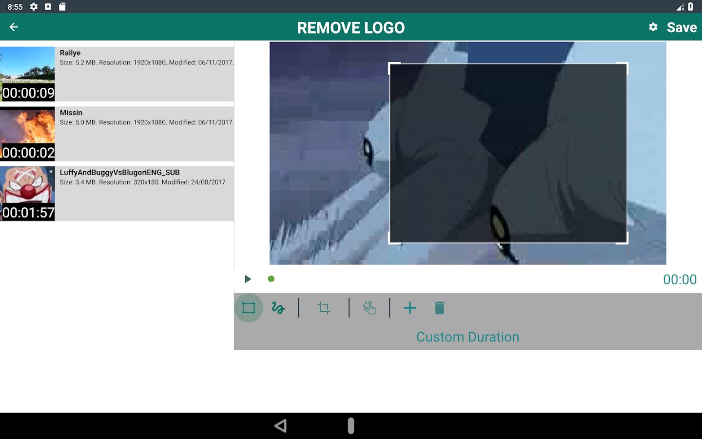This screenshot has width=702, height=439.
Task: Choose the LuffyAndBuggyVsBlugoriENG_SUB video
Action: (117, 194)
